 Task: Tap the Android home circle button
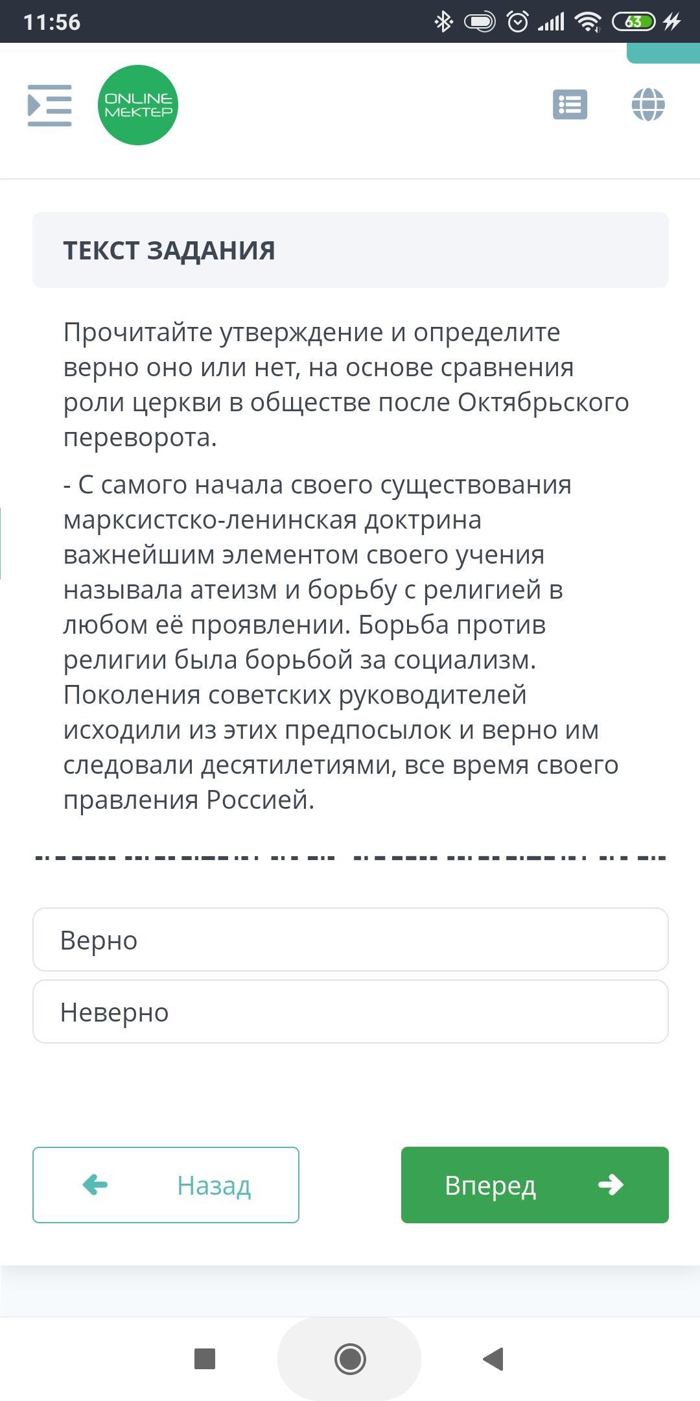click(x=350, y=1358)
